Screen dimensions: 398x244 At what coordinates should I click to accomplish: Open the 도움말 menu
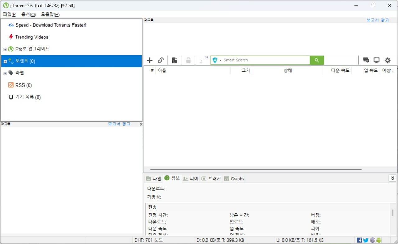50,15
